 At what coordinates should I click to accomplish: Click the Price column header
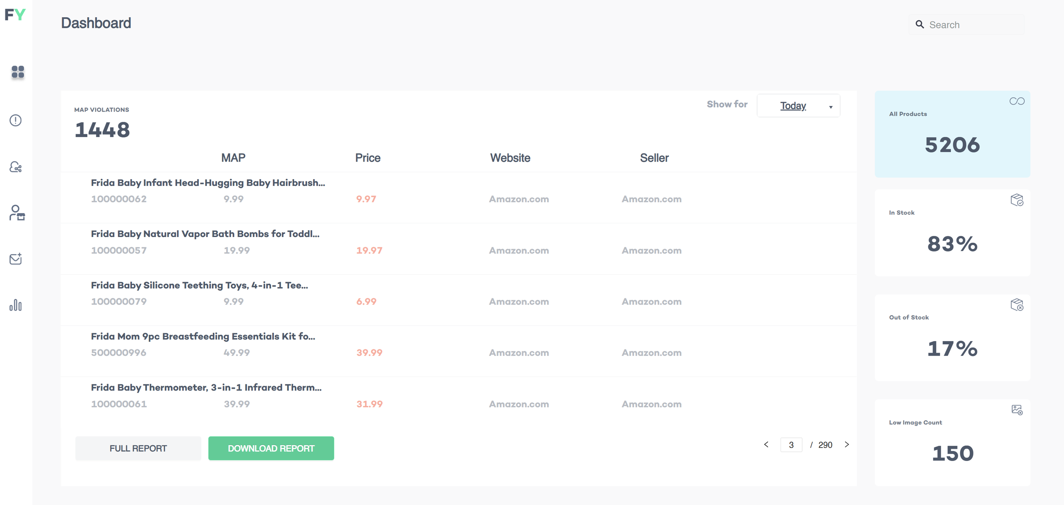click(368, 158)
